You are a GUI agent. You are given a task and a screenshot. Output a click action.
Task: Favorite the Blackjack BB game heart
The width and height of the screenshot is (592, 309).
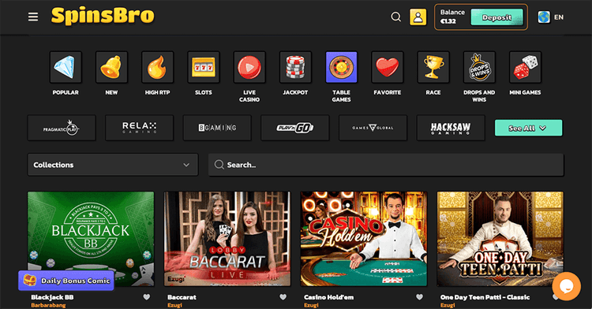pos(147,297)
